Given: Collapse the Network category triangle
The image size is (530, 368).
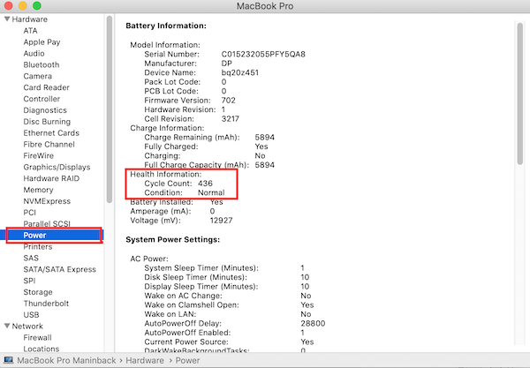Looking at the screenshot, I should click(x=7, y=327).
